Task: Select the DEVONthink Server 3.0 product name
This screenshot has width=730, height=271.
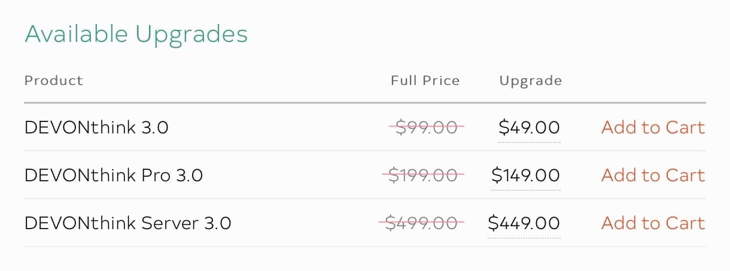Action: pyautogui.click(x=127, y=223)
